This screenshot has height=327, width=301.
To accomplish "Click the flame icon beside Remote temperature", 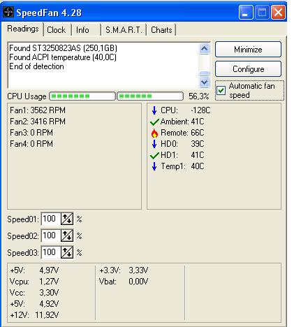I will (154, 133).
